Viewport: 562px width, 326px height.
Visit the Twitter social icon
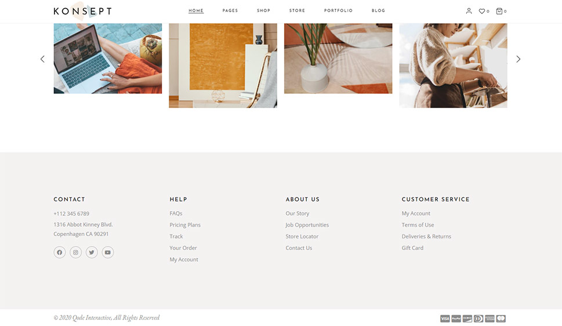pos(92,252)
